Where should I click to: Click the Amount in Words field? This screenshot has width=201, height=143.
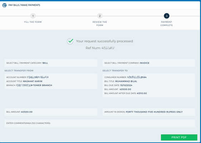point(149,112)
